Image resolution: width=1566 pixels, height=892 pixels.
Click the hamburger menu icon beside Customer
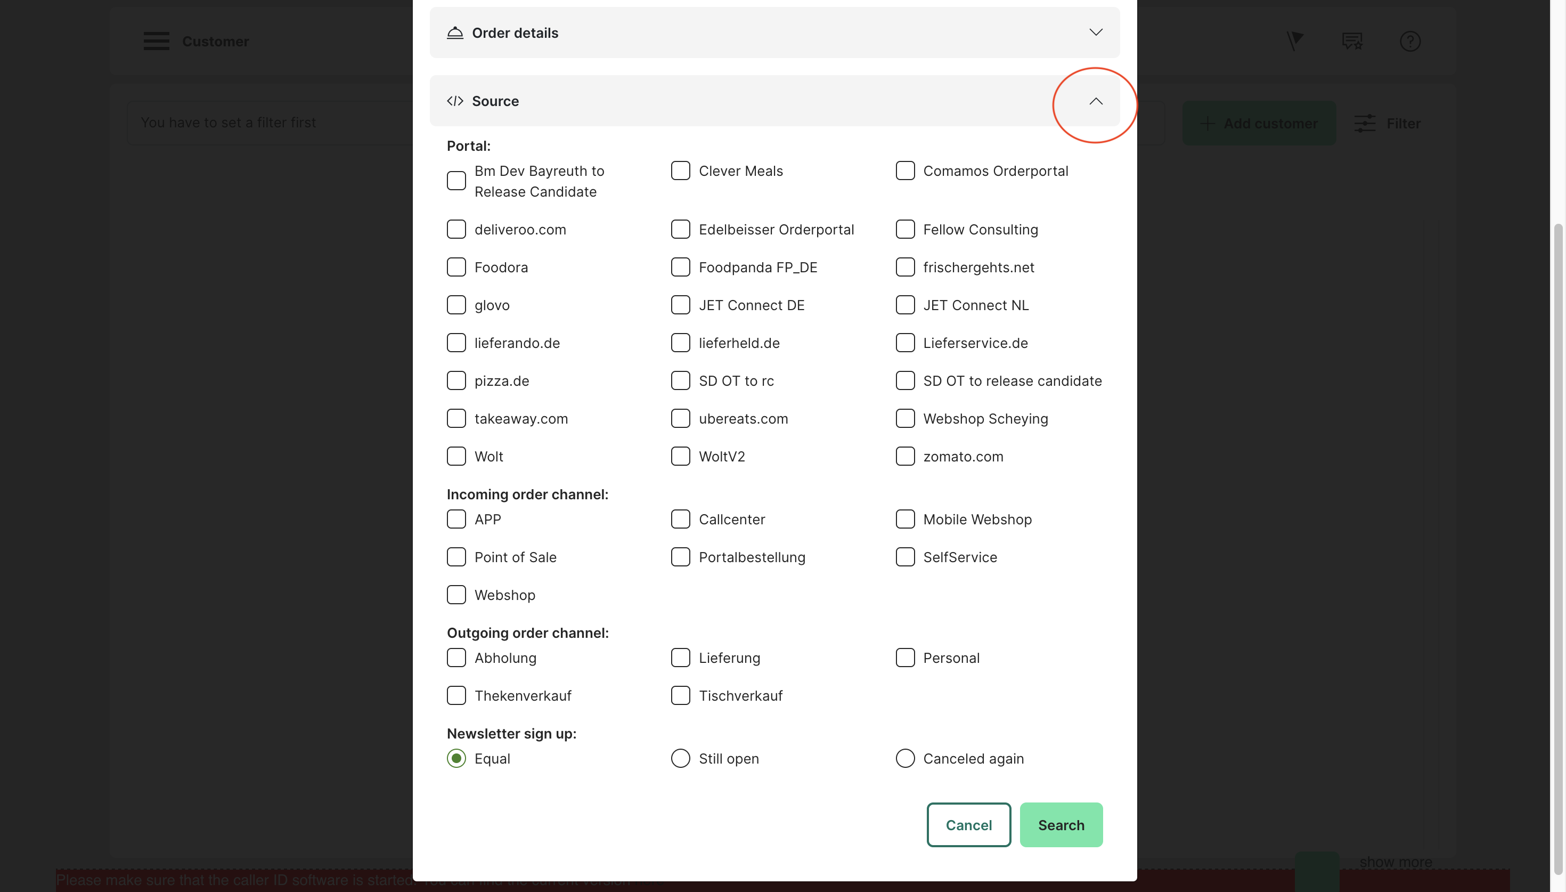coord(156,41)
